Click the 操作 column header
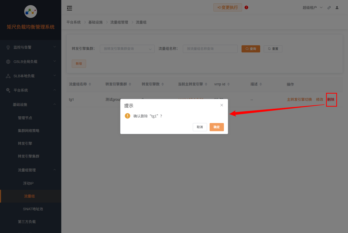Viewport: 348px width, 233px height. click(x=290, y=84)
